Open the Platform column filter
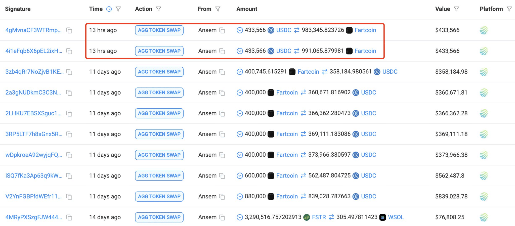 tap(509, 9)
